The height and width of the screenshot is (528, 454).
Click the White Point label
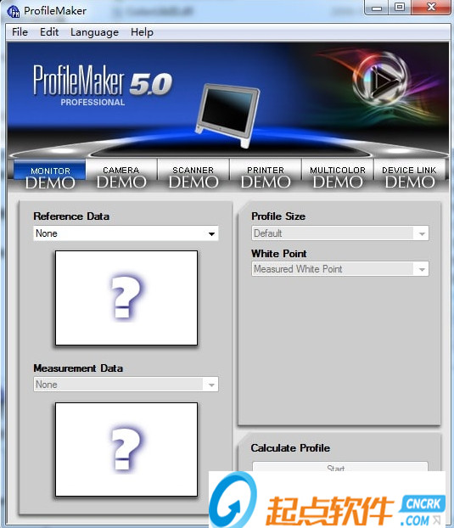pos(279,253)
